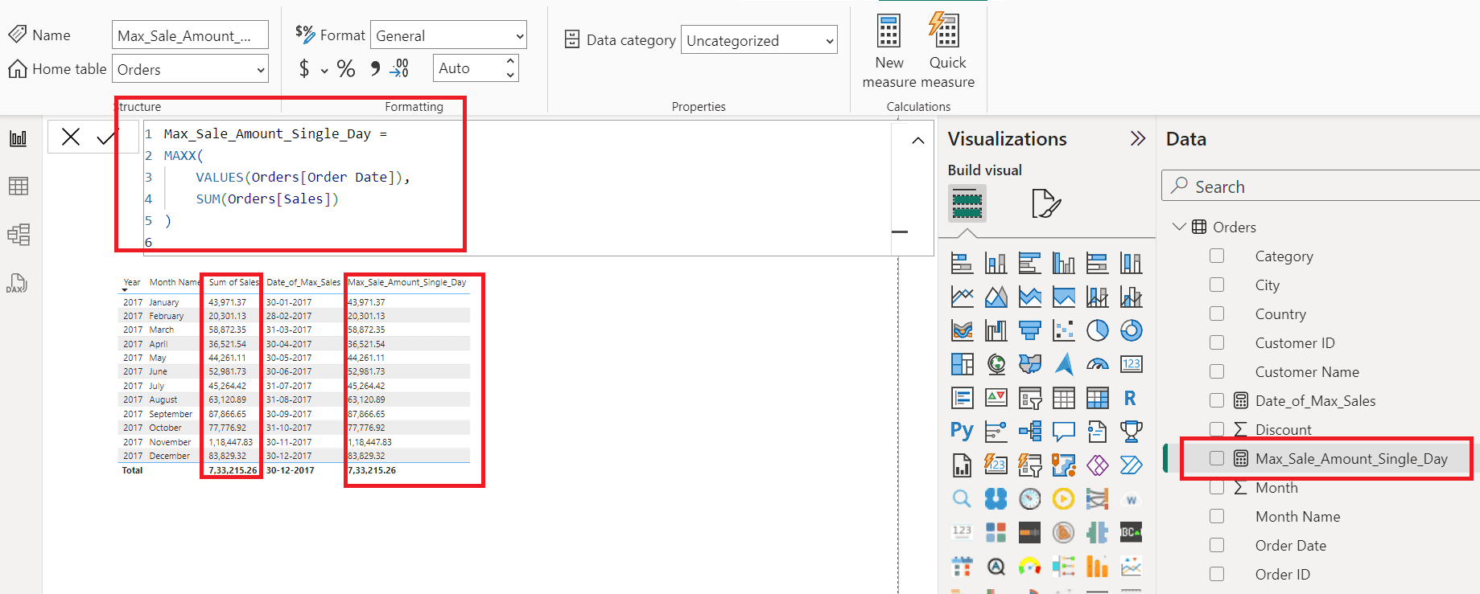Switch to Format visual tab
The height and width of the screenshot is (594, 1480).
coord(1045,203)
